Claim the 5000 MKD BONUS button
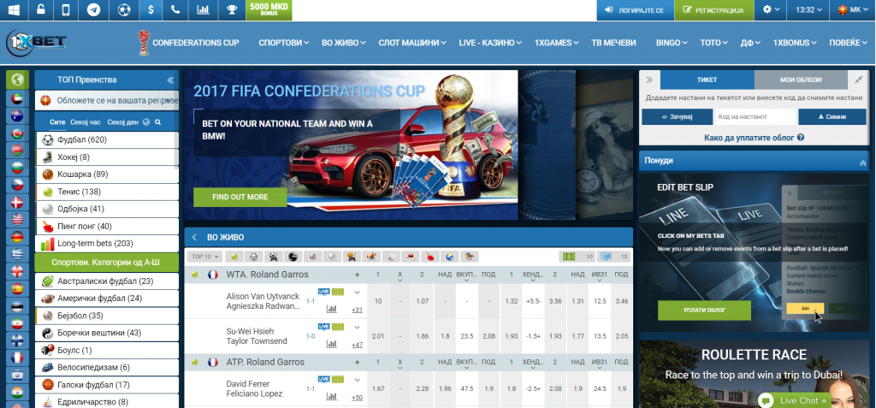876x408 pixels. pos(269,10)
